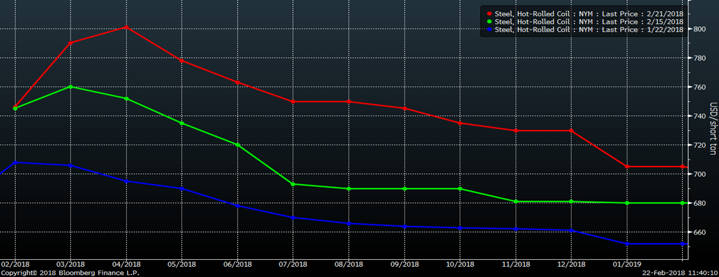Click the blue line data point at 06/2018

[238, 206]
